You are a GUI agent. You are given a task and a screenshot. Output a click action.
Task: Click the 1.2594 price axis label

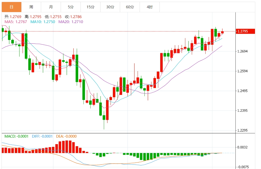click(242, 71)
